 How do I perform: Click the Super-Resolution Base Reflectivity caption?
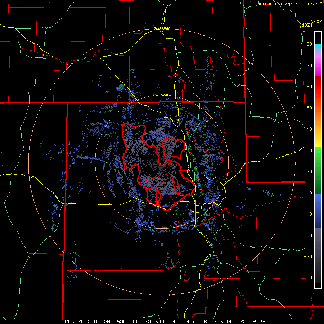click(162, 321)
